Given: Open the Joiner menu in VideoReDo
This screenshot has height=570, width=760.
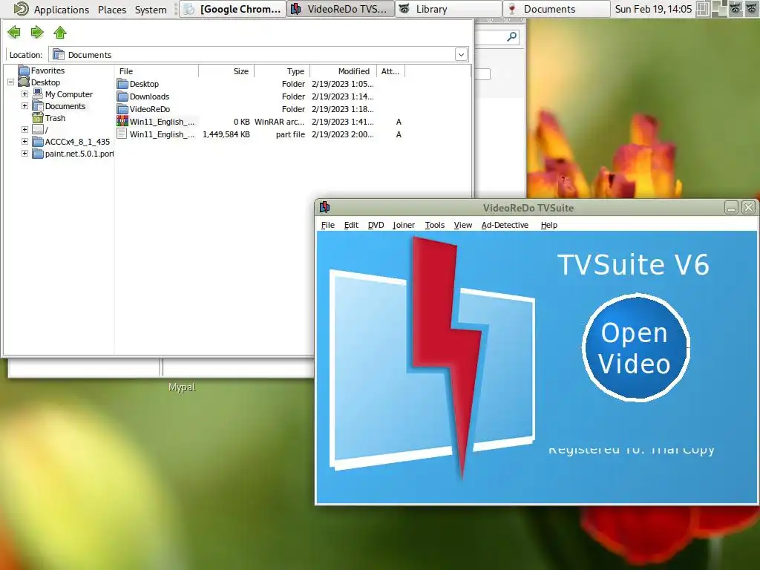Looking at the screenshot, I should click(x=404, y=225).
